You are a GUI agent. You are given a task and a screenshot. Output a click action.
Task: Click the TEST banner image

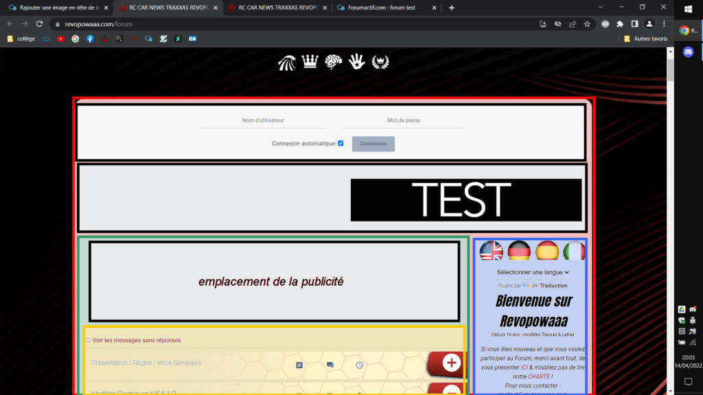point(466,200)
